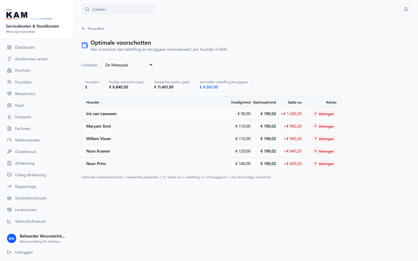Click the Aanbevolen acties lightbulb icon
The image size is (418, 261).
9,59
